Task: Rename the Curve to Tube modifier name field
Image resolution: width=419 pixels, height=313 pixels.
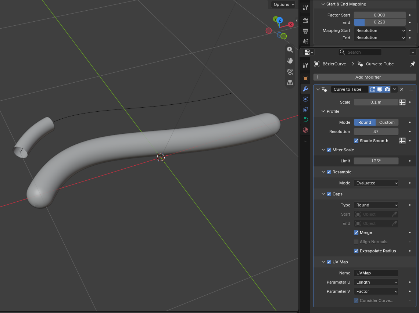Action: click(x=349, y=89)
